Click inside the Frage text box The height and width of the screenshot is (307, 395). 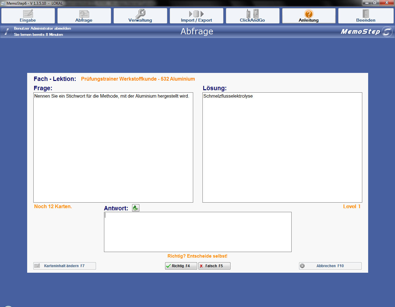[x=113, y=147]
